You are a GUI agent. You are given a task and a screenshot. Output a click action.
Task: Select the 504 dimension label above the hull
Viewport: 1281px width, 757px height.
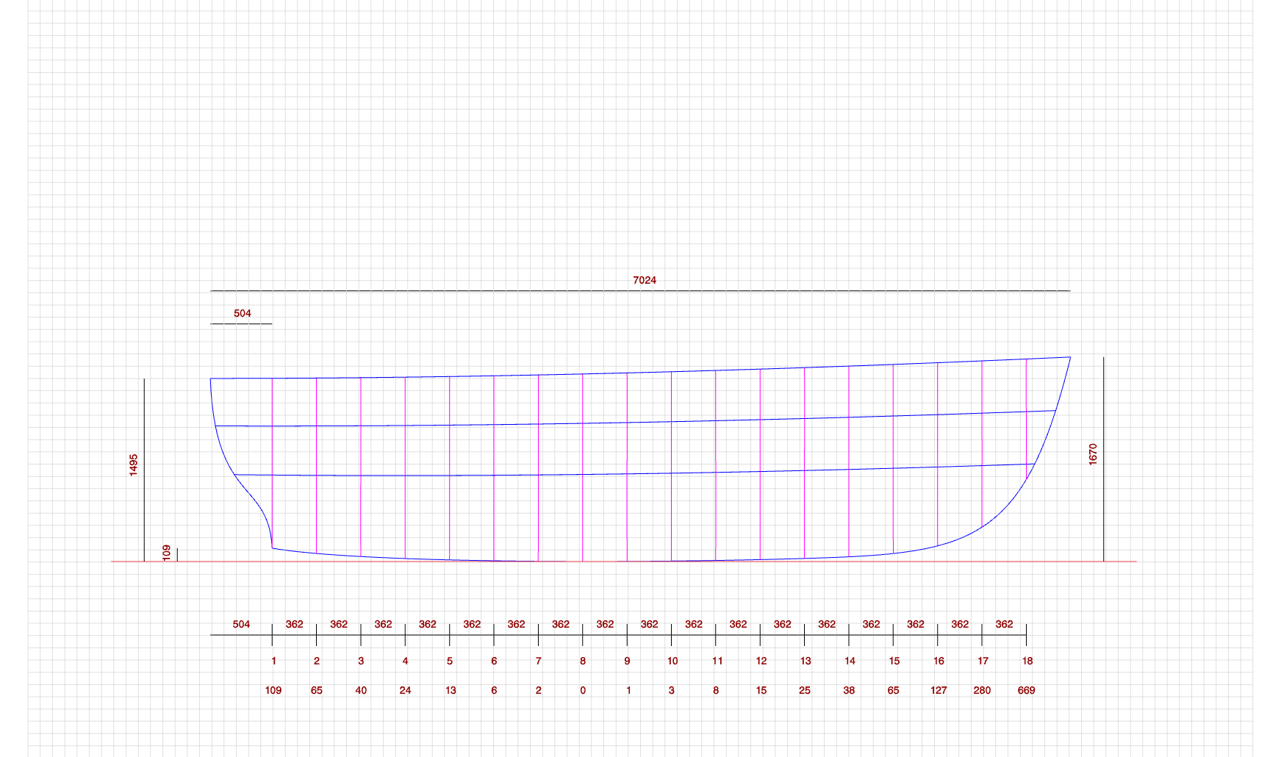point(243,313)
